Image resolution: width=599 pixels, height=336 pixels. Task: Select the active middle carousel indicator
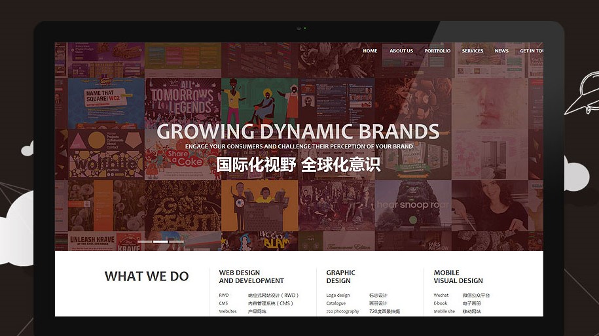(x=160, y=241)
